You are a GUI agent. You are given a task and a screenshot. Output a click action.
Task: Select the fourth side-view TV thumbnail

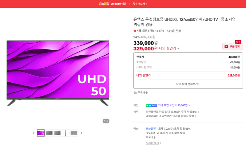tap(65, 133)
